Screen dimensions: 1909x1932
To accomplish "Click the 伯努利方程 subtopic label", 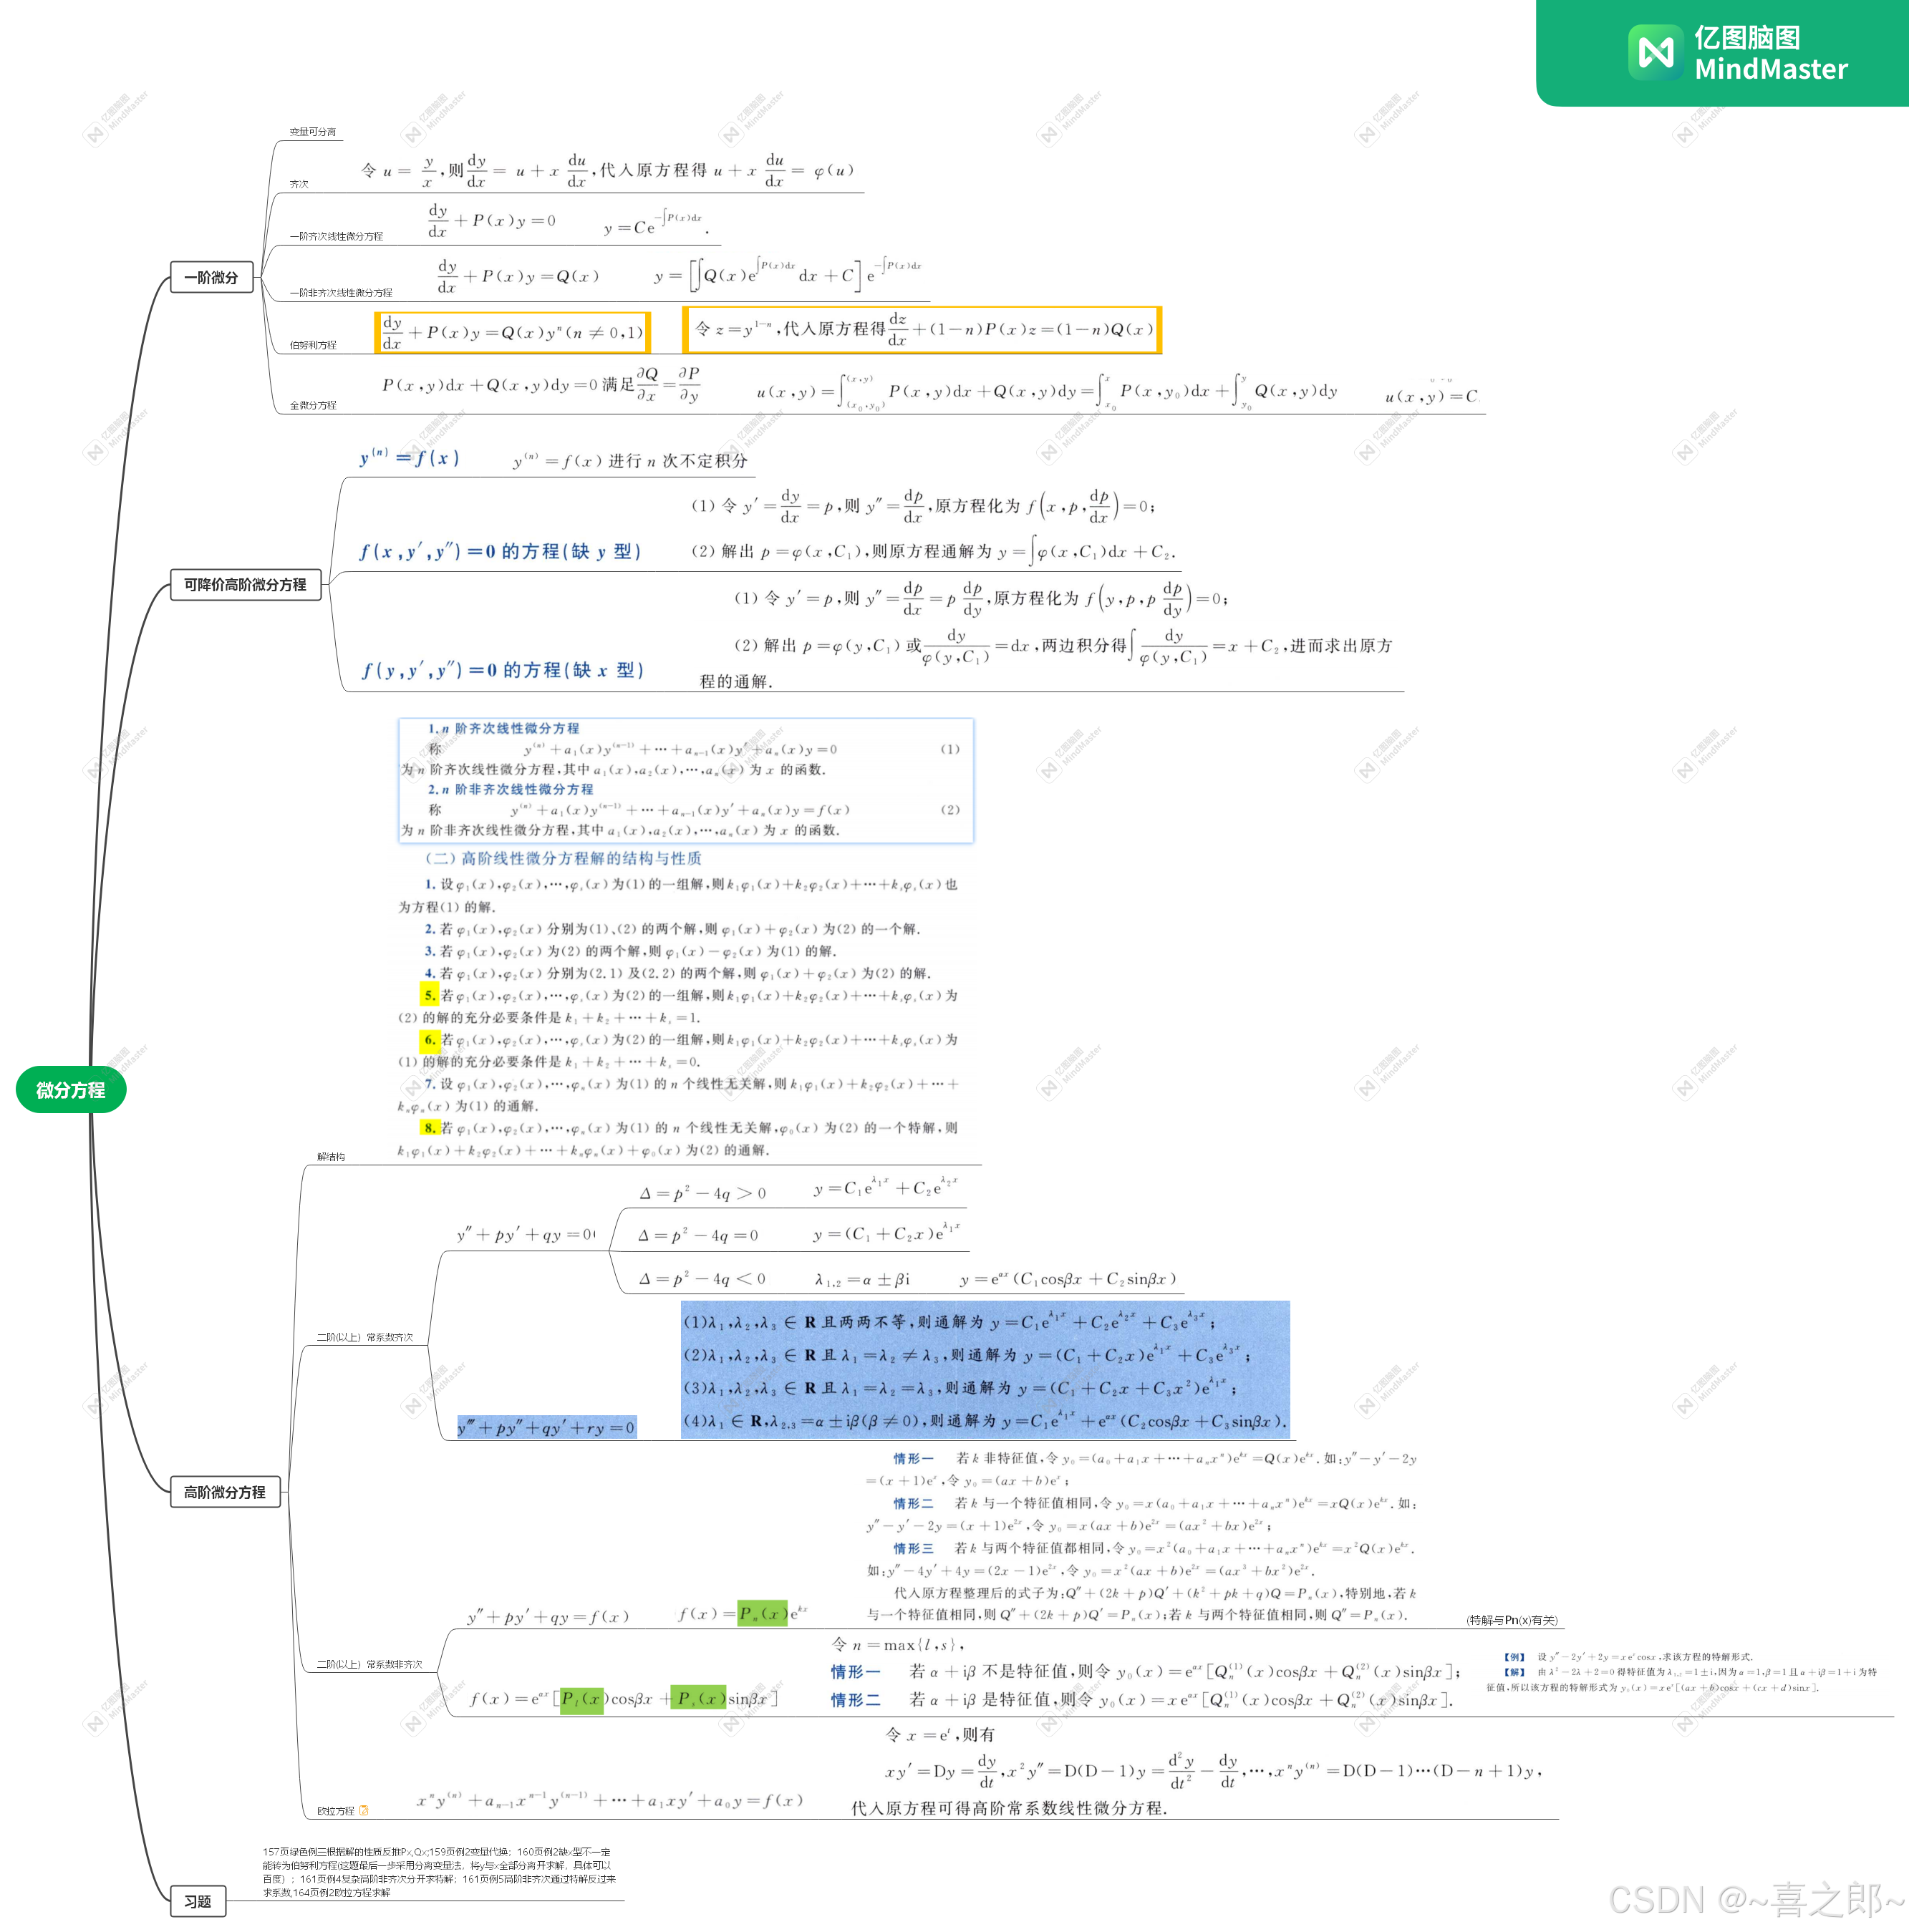I will (313, 345).
